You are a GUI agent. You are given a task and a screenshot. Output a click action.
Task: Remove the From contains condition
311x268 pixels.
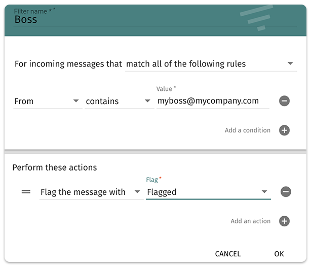[x=284, y=101]
